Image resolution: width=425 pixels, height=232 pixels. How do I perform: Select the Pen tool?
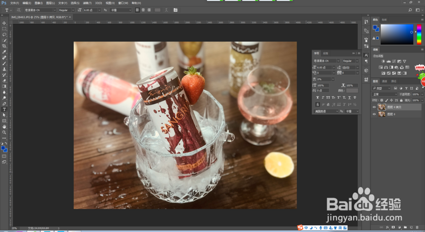point(4,104)
